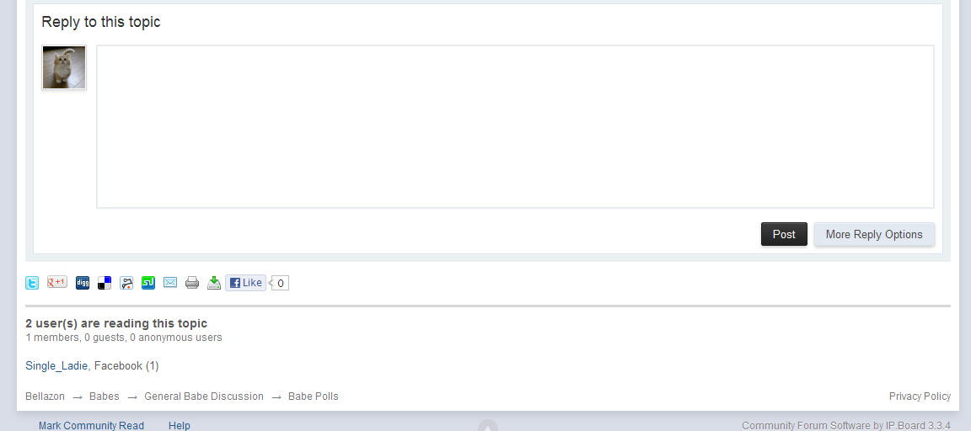Submit reply with the Post button
The height and width of the screenshot is (431, 971).
tap(784, 234)
